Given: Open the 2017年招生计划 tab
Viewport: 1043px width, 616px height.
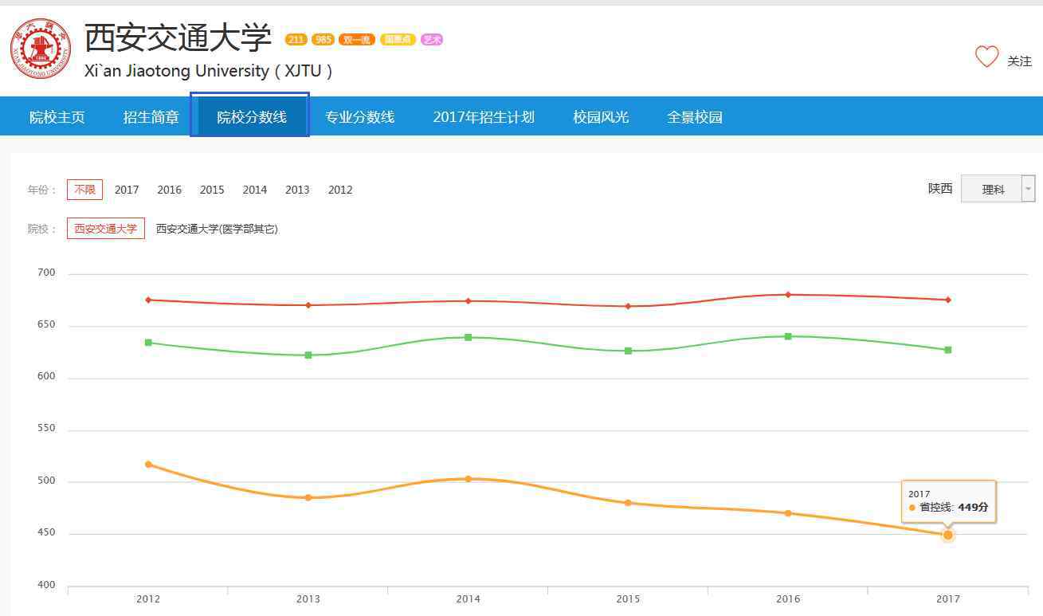Looking at the screenshot, I should 484,117.
